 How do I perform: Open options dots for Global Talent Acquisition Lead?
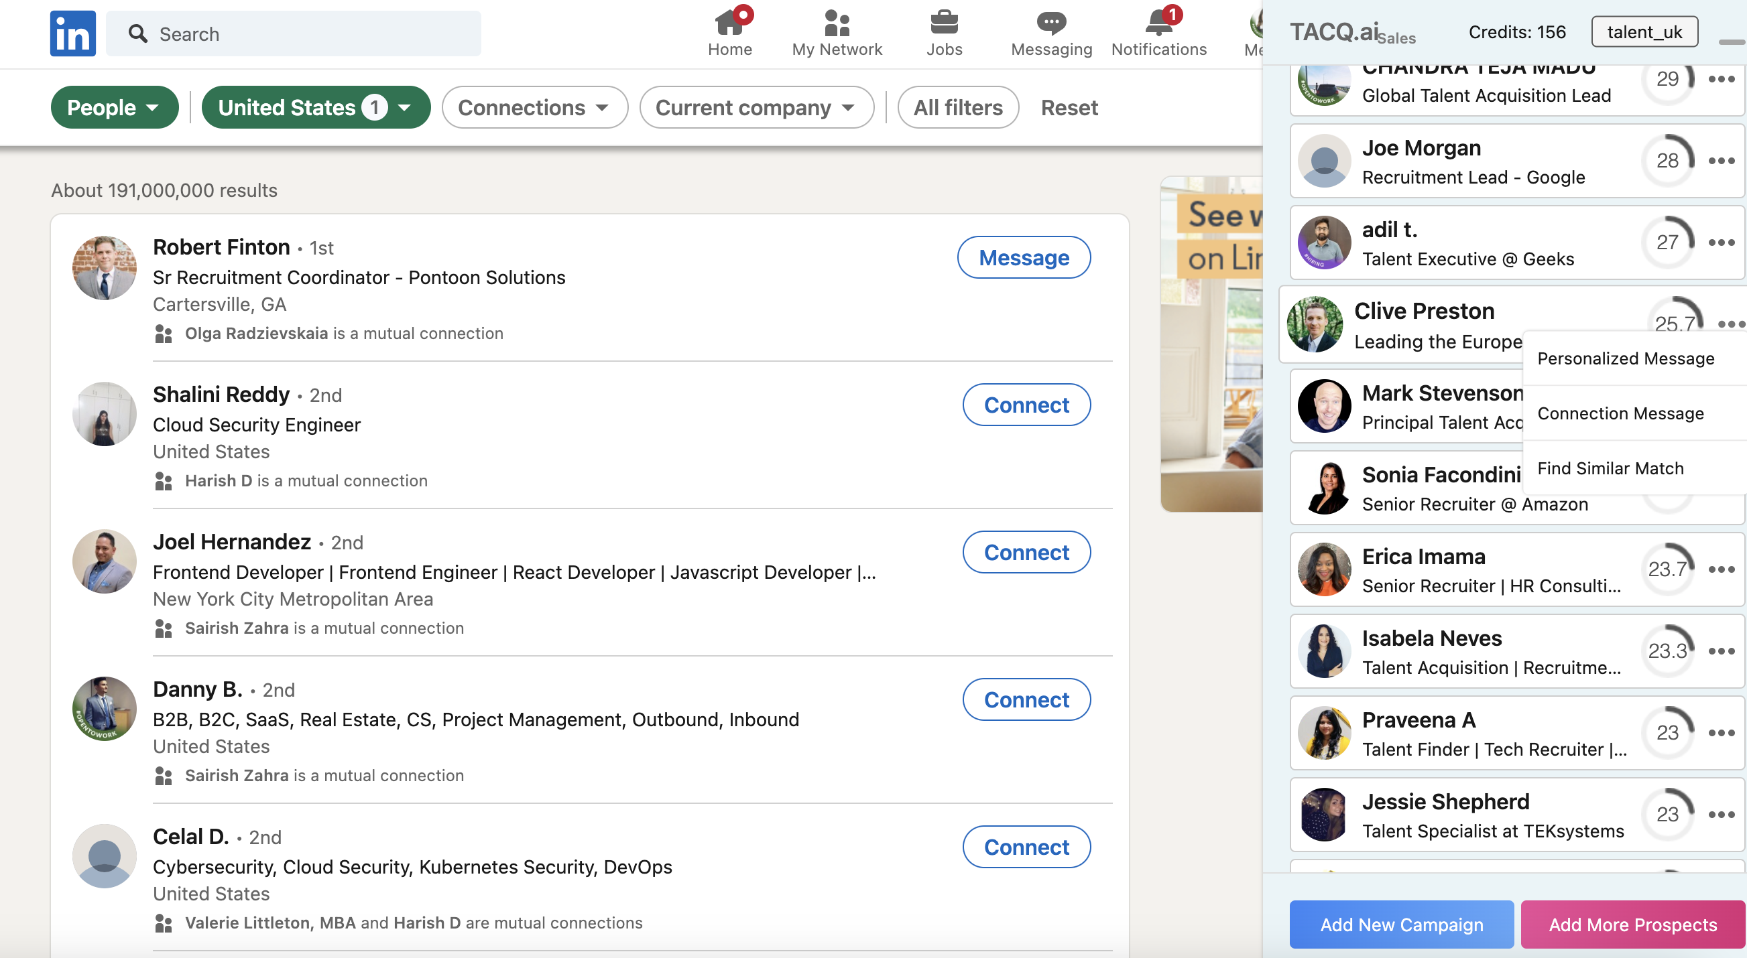point(1722,79)
